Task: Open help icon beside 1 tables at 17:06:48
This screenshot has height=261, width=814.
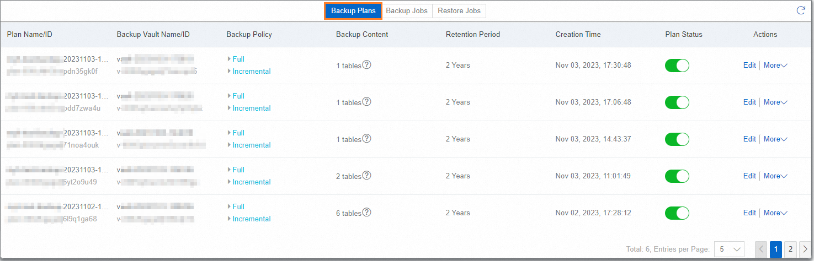Action: coord(366,101)
